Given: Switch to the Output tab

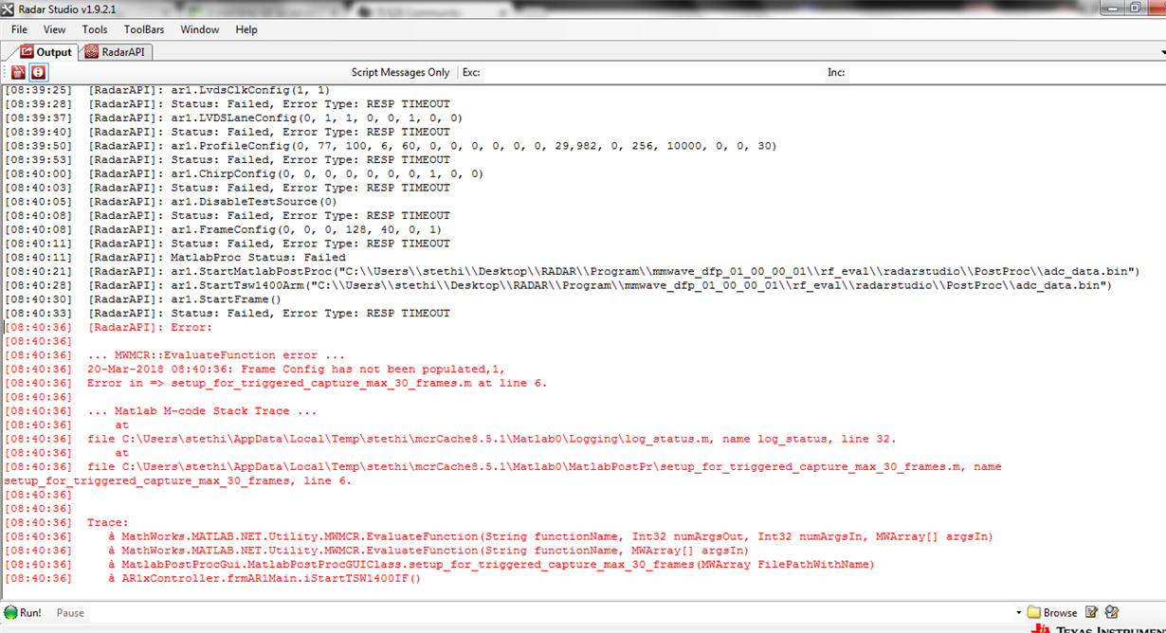Looking at the screenshot, I should click(46, 52).
